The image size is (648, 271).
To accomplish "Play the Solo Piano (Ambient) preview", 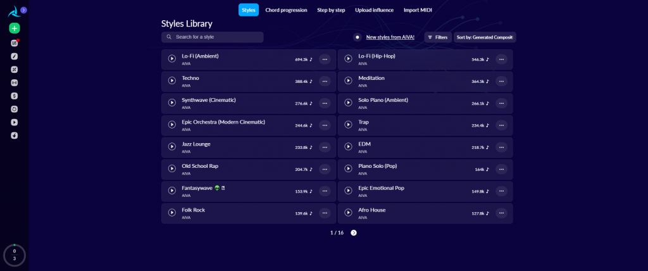I will 349,103.
